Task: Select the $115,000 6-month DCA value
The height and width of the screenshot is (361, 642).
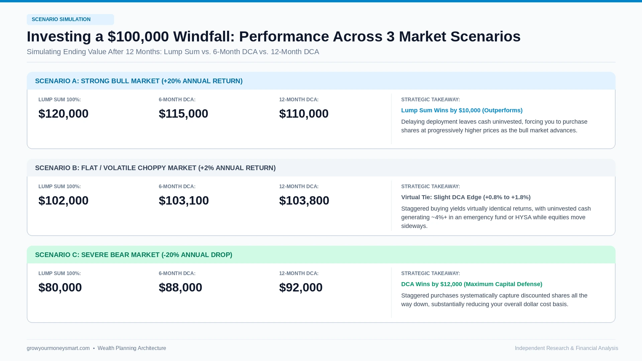Action: [184, 114]
